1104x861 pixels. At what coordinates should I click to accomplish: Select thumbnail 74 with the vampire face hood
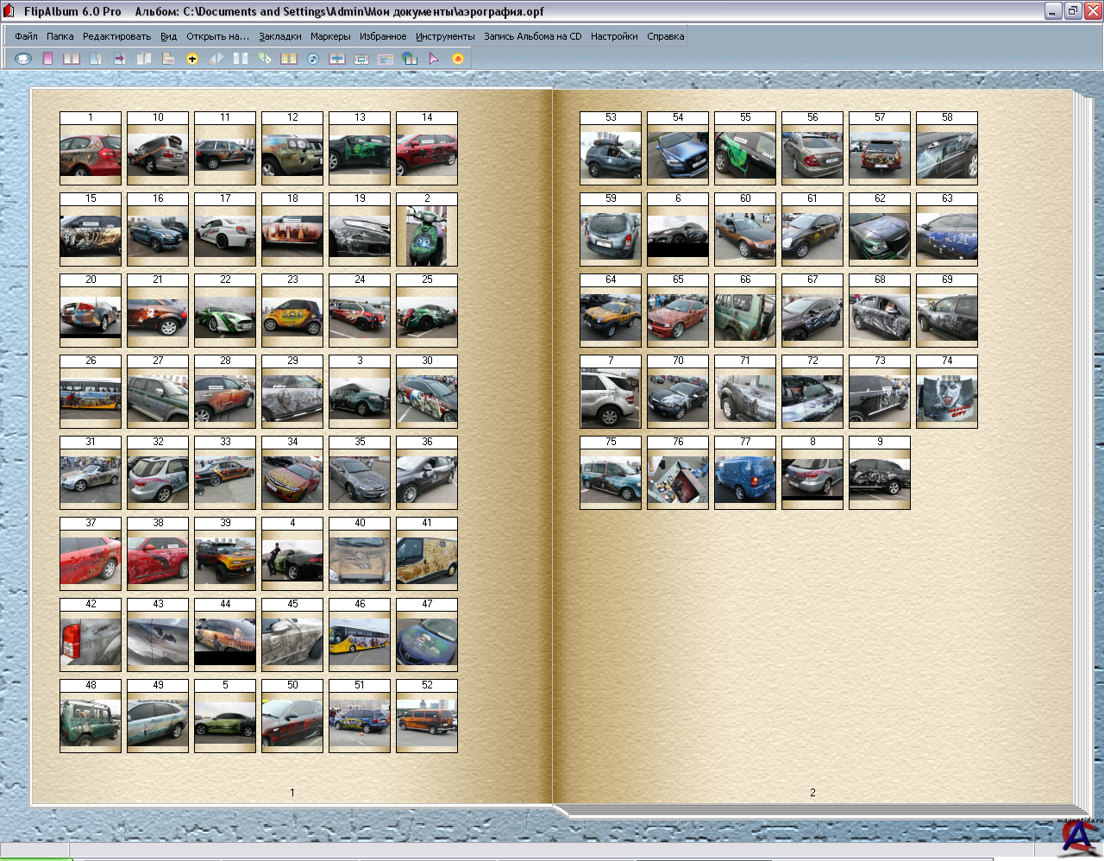[947, 399]
